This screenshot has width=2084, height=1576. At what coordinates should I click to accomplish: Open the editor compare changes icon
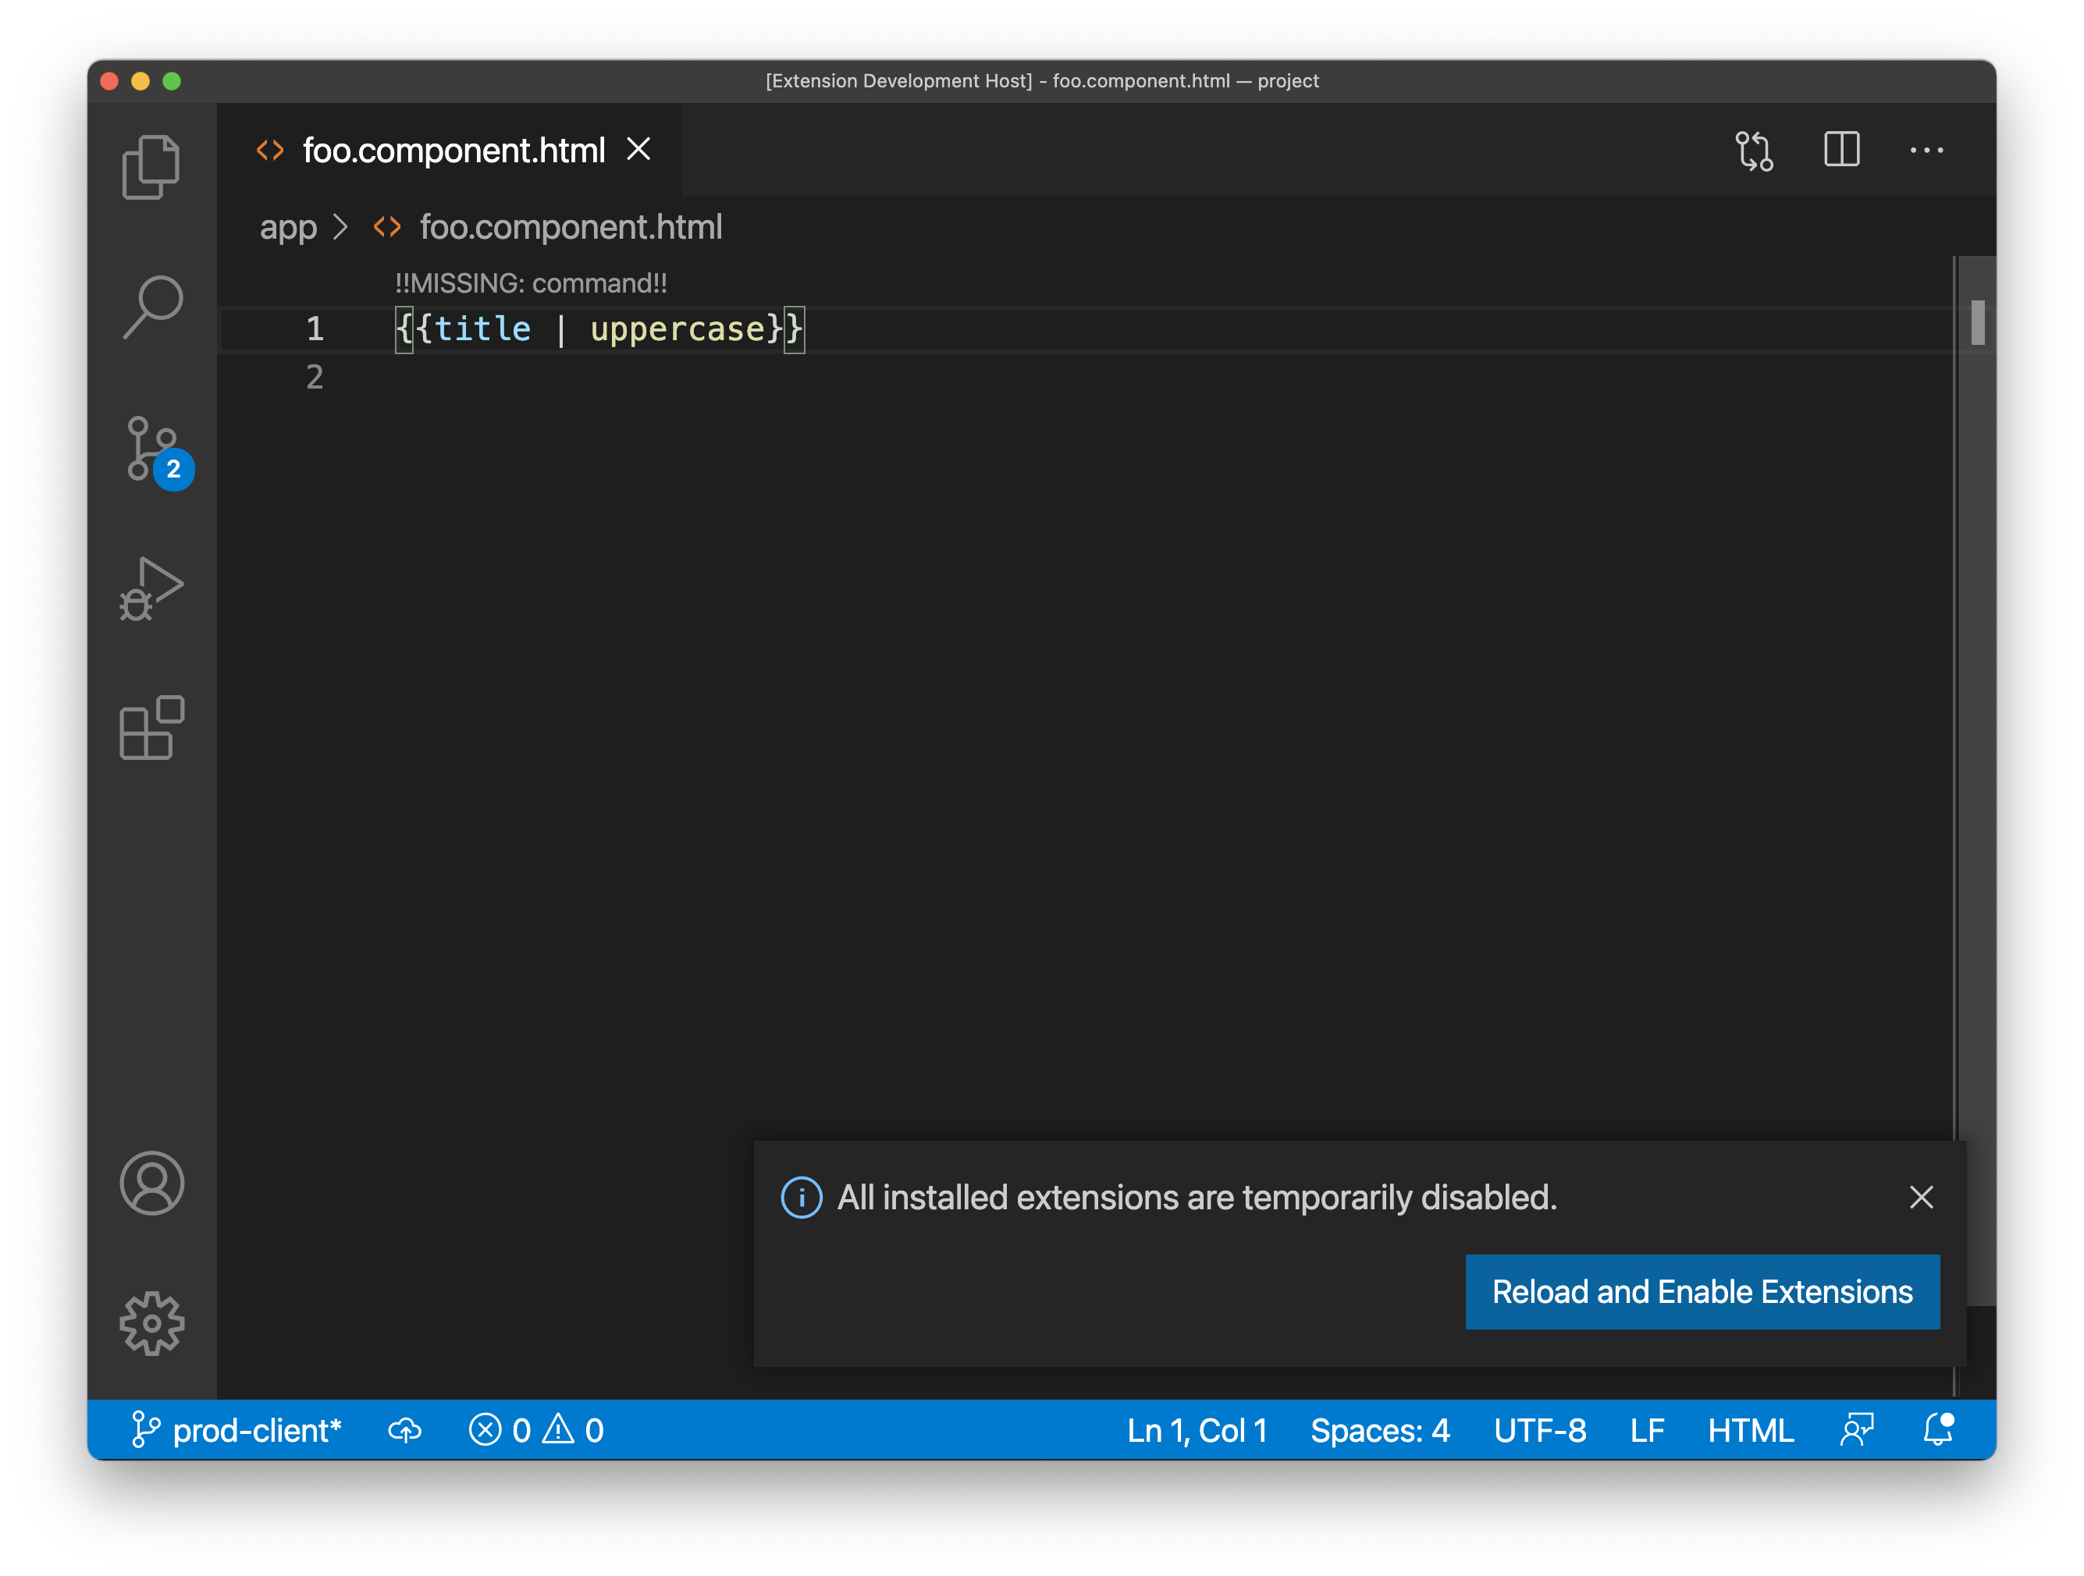pos(1755,150)
